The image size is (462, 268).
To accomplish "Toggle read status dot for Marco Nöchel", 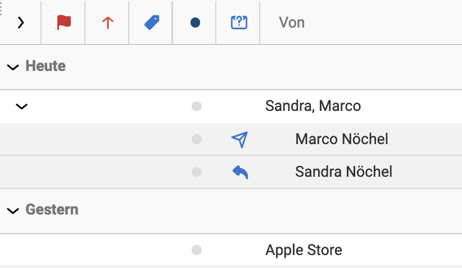I will point(197,139).
